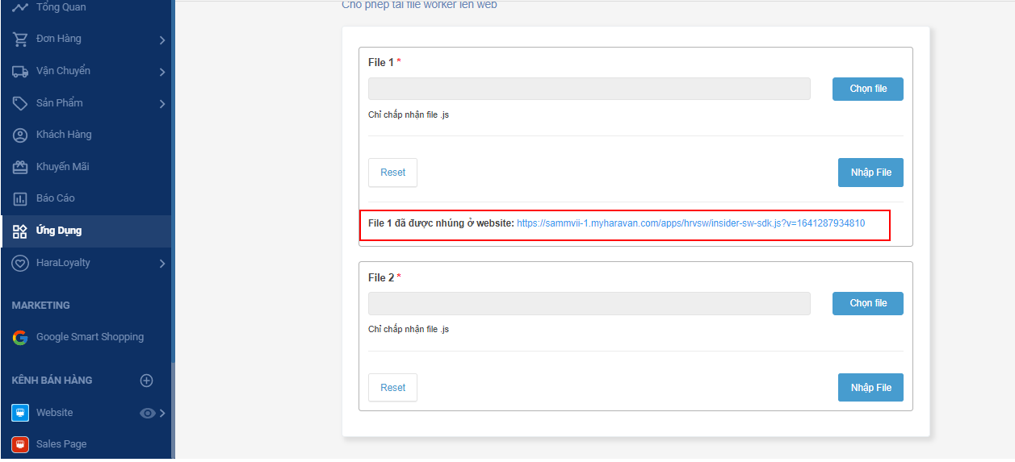This screenshot has height=462, width=1015.
Task: Expand the Sản Phẩm submenu arrow
Action: [x=162, y=103]
